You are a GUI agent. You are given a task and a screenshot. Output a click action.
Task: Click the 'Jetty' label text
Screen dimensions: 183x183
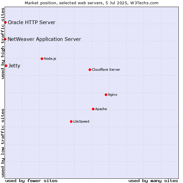[14, 66]
